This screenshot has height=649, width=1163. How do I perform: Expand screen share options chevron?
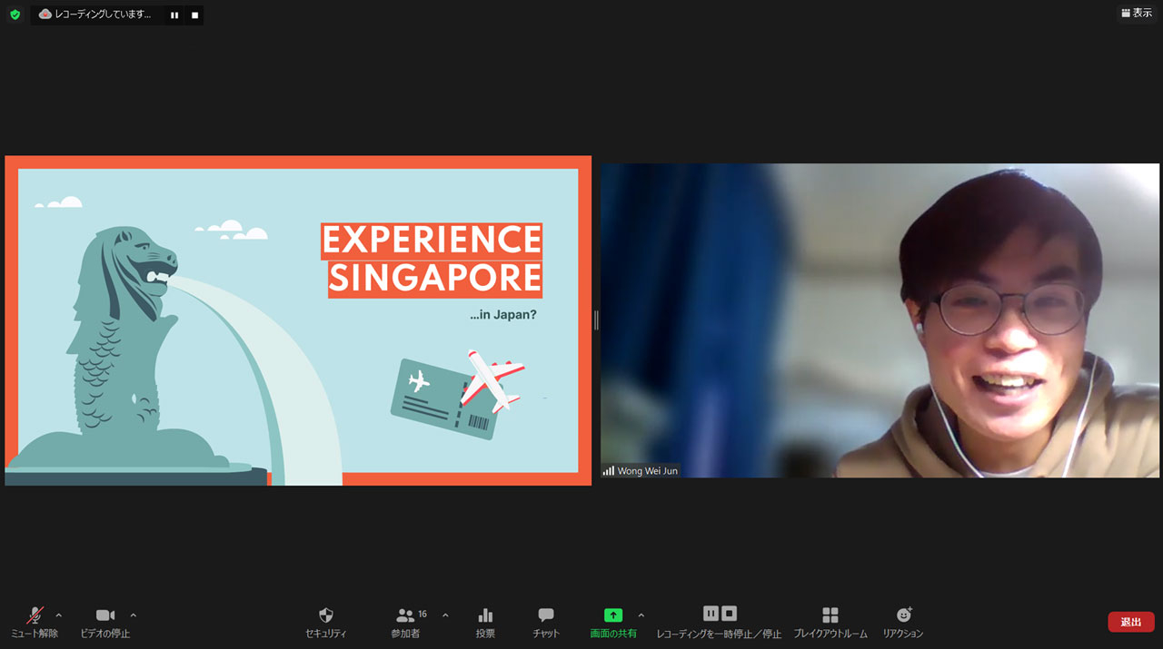(x=640, y=614)
